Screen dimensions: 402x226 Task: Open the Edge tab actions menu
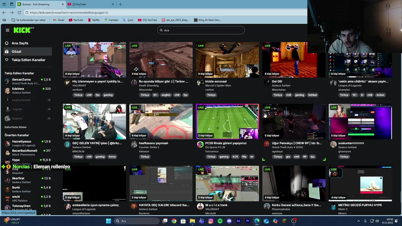pyautogui.click(x=12, y=4)
